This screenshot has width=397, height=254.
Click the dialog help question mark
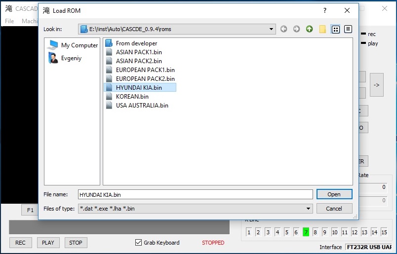(x=324, y=10)
